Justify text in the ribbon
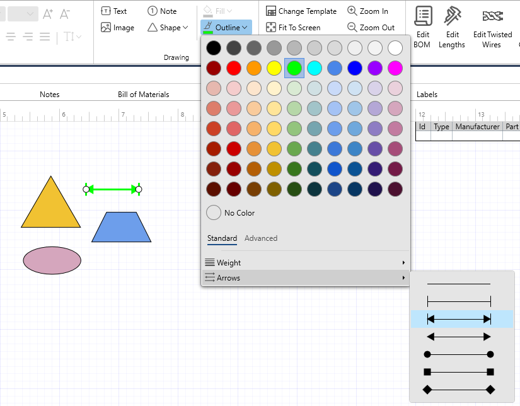This screenshot has height=406, width=520. 45,37
